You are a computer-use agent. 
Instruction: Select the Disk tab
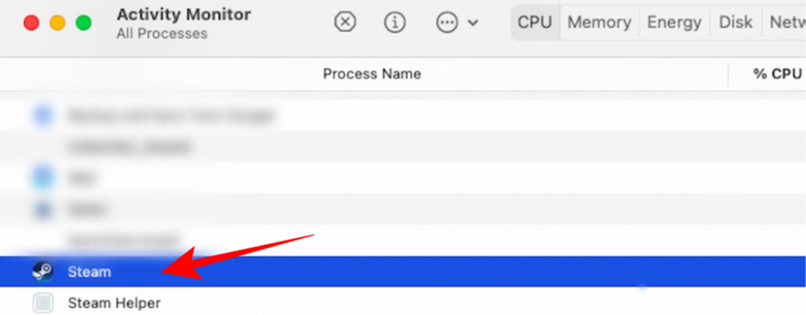pos(735,23)
